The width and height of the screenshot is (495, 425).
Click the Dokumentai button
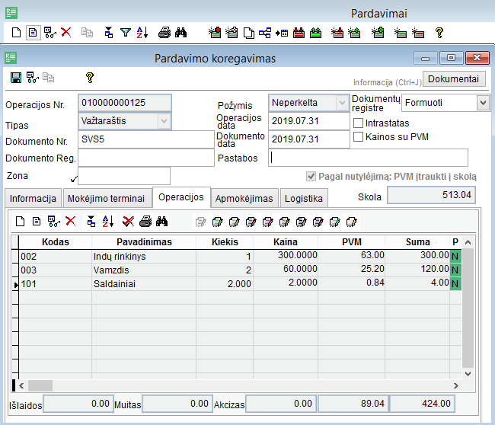454,79
